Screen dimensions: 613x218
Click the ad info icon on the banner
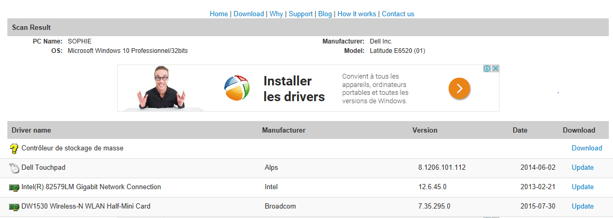point(487,69)
